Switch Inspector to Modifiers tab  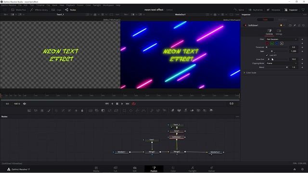coord(282,20)
